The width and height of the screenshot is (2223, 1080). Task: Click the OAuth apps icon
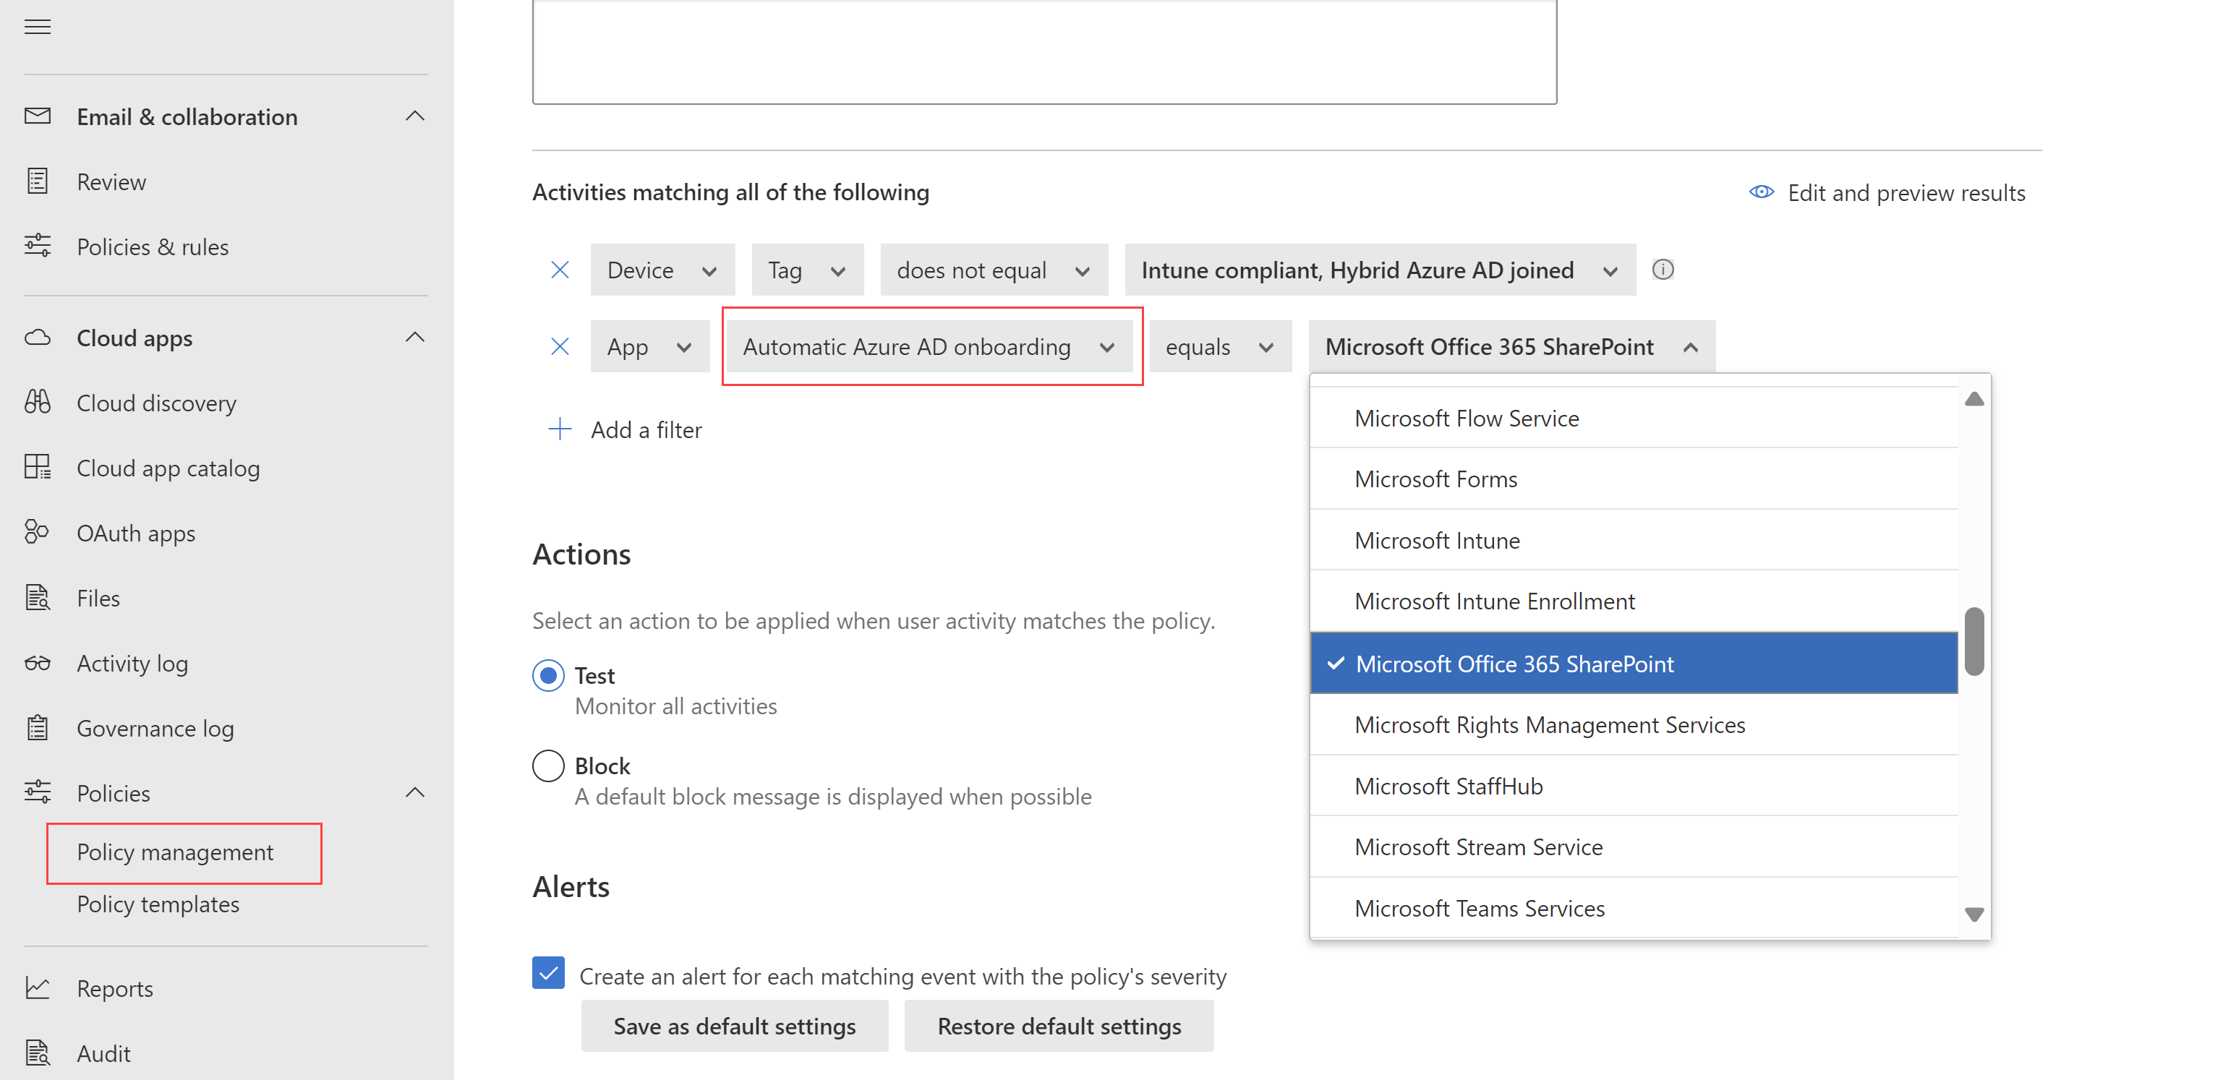[x=38, y=533]
